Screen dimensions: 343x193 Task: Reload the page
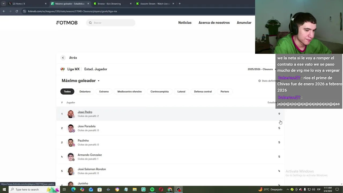click(x=17, y=11)
